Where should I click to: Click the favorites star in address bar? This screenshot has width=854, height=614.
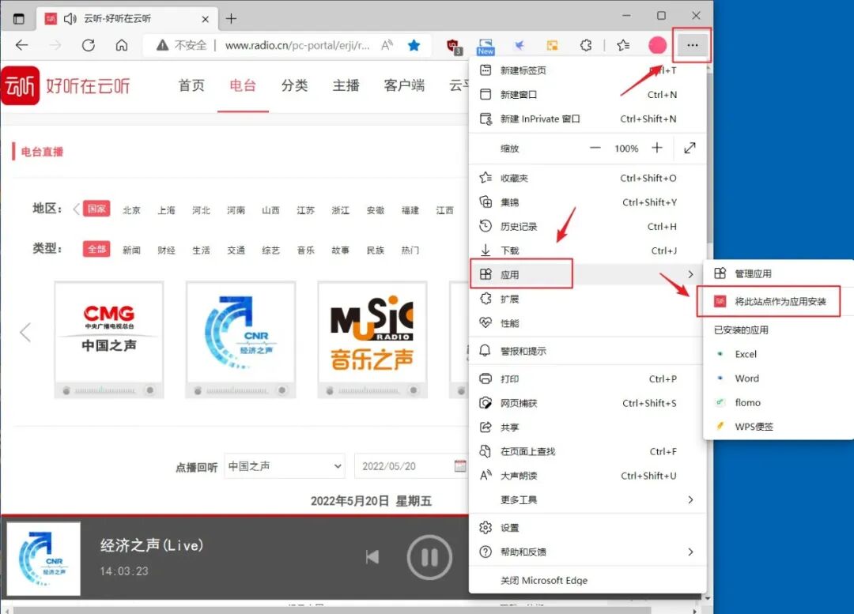coord(414,45)
